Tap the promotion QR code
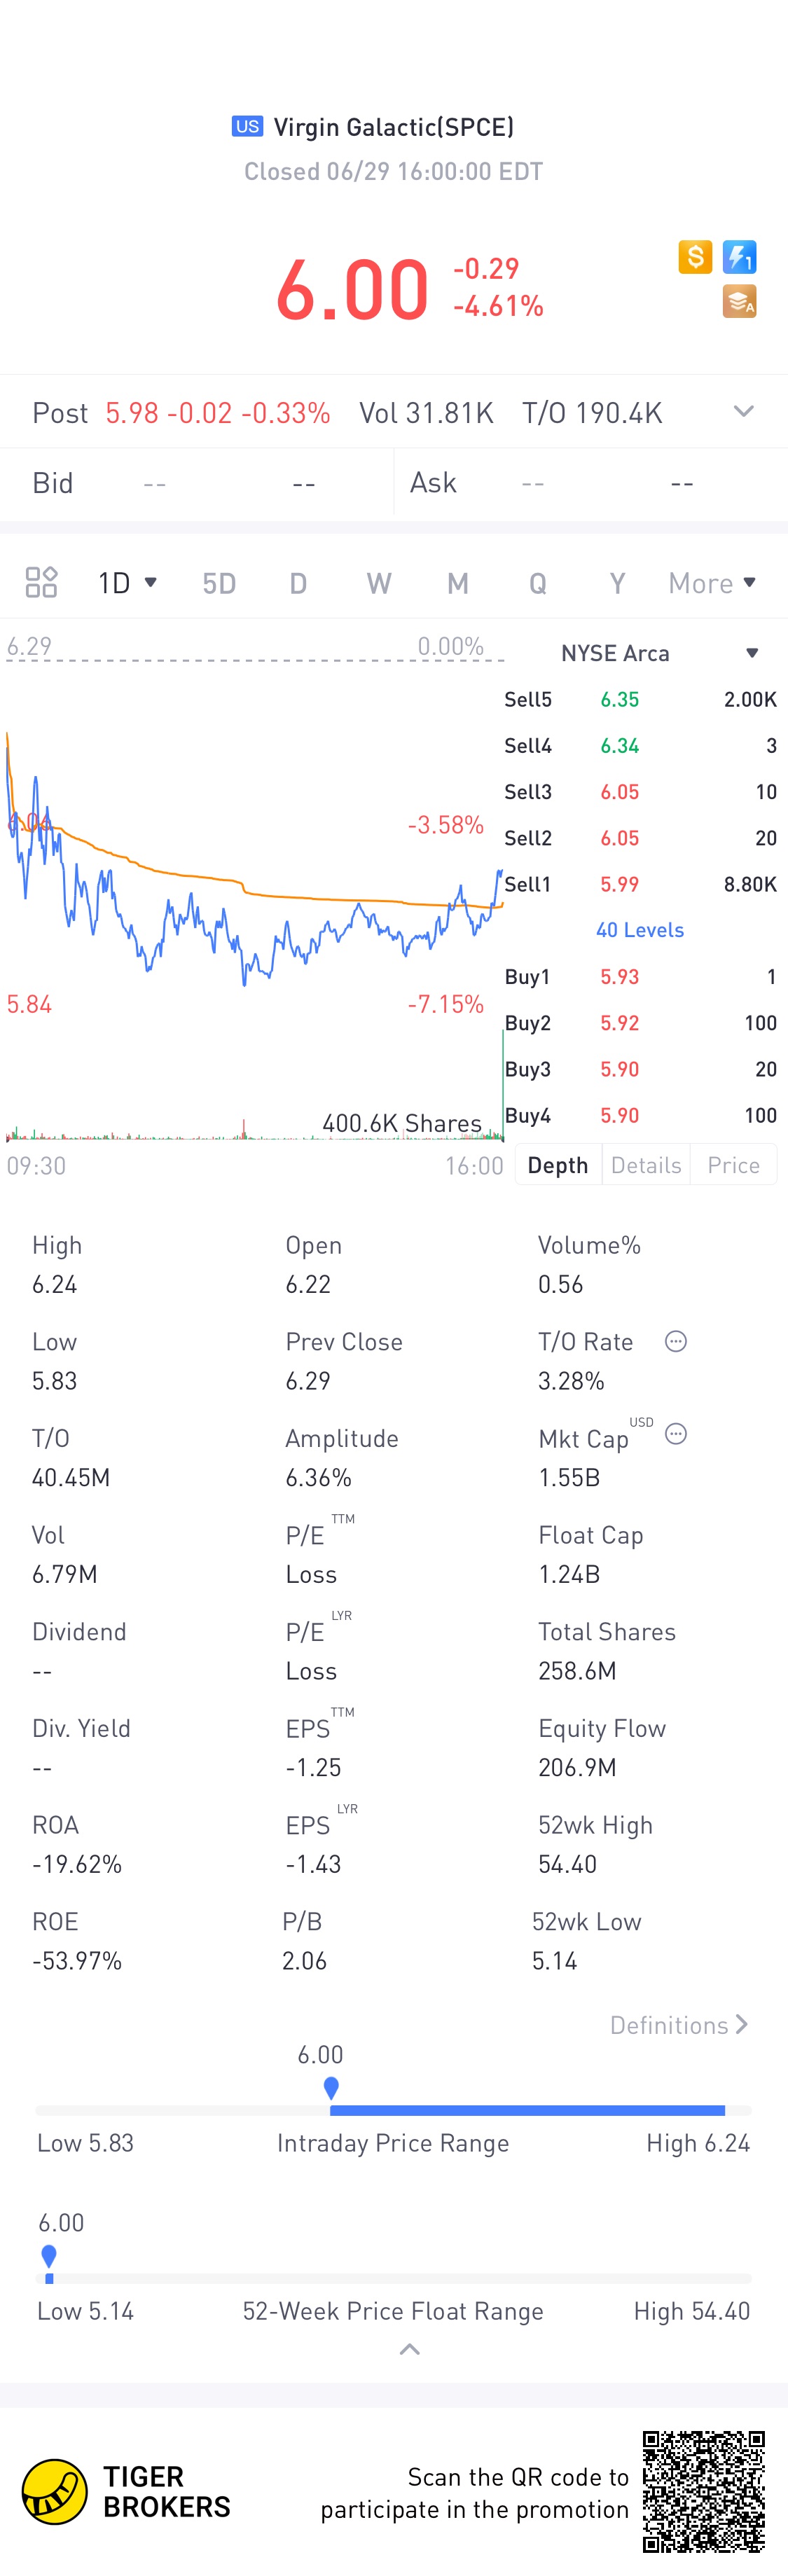Image resolution: width=788 pixels, height=2576 pixels. (x=703, y=2491)
